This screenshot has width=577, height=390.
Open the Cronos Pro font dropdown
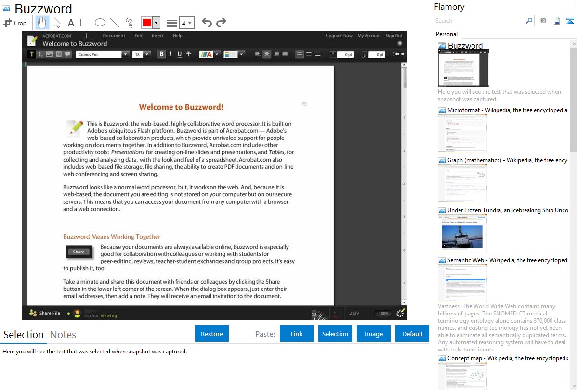tap(126, 54)
